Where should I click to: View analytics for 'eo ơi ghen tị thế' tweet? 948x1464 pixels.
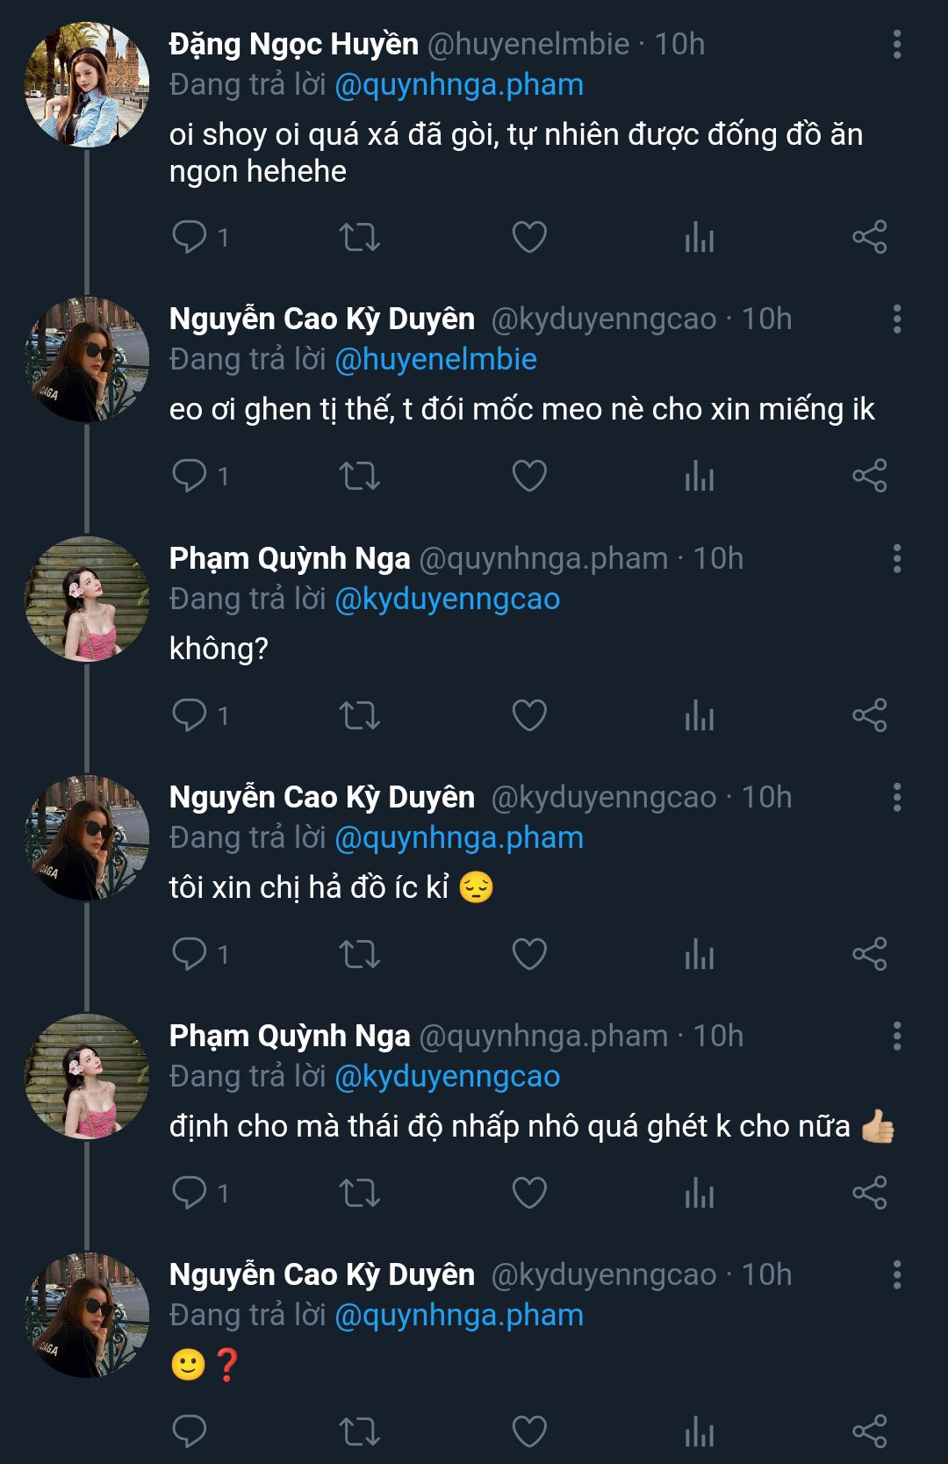click(x=700, y=476)
